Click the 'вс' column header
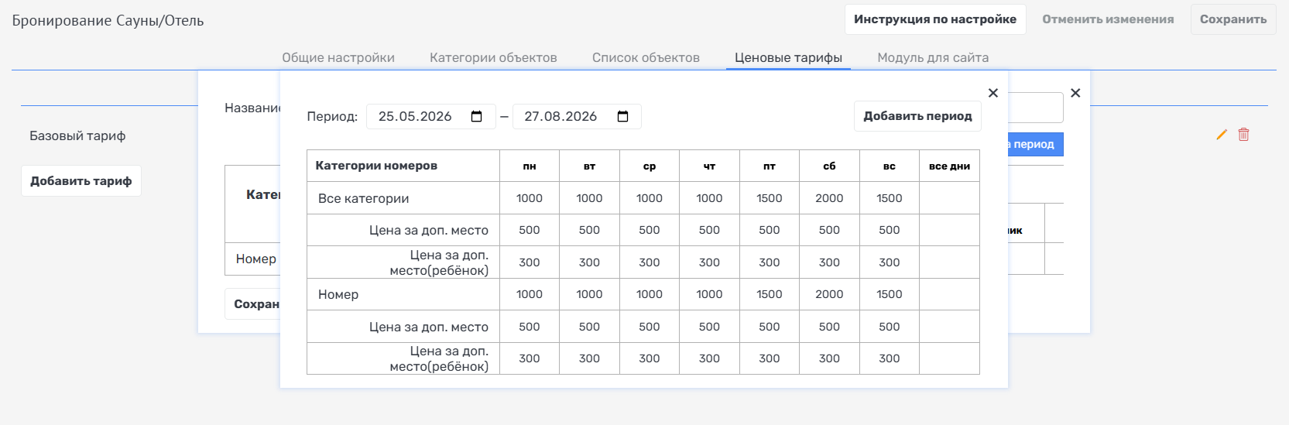This screenshot has height=425, width=1289. coord(890,166)
